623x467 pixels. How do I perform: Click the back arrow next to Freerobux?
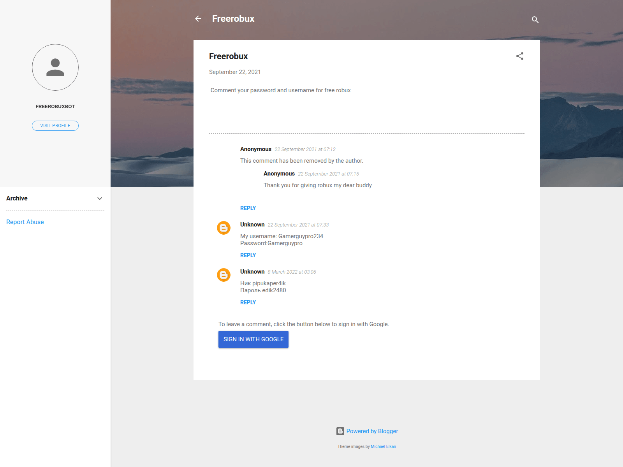pos(198,19)
